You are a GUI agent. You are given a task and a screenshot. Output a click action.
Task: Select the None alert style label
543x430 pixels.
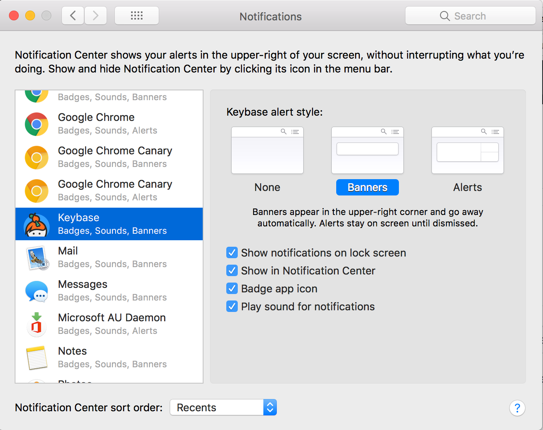[267, 187]
